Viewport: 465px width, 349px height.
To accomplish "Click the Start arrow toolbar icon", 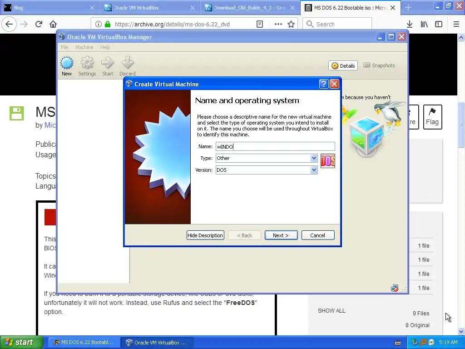I will tap(108, 66).
